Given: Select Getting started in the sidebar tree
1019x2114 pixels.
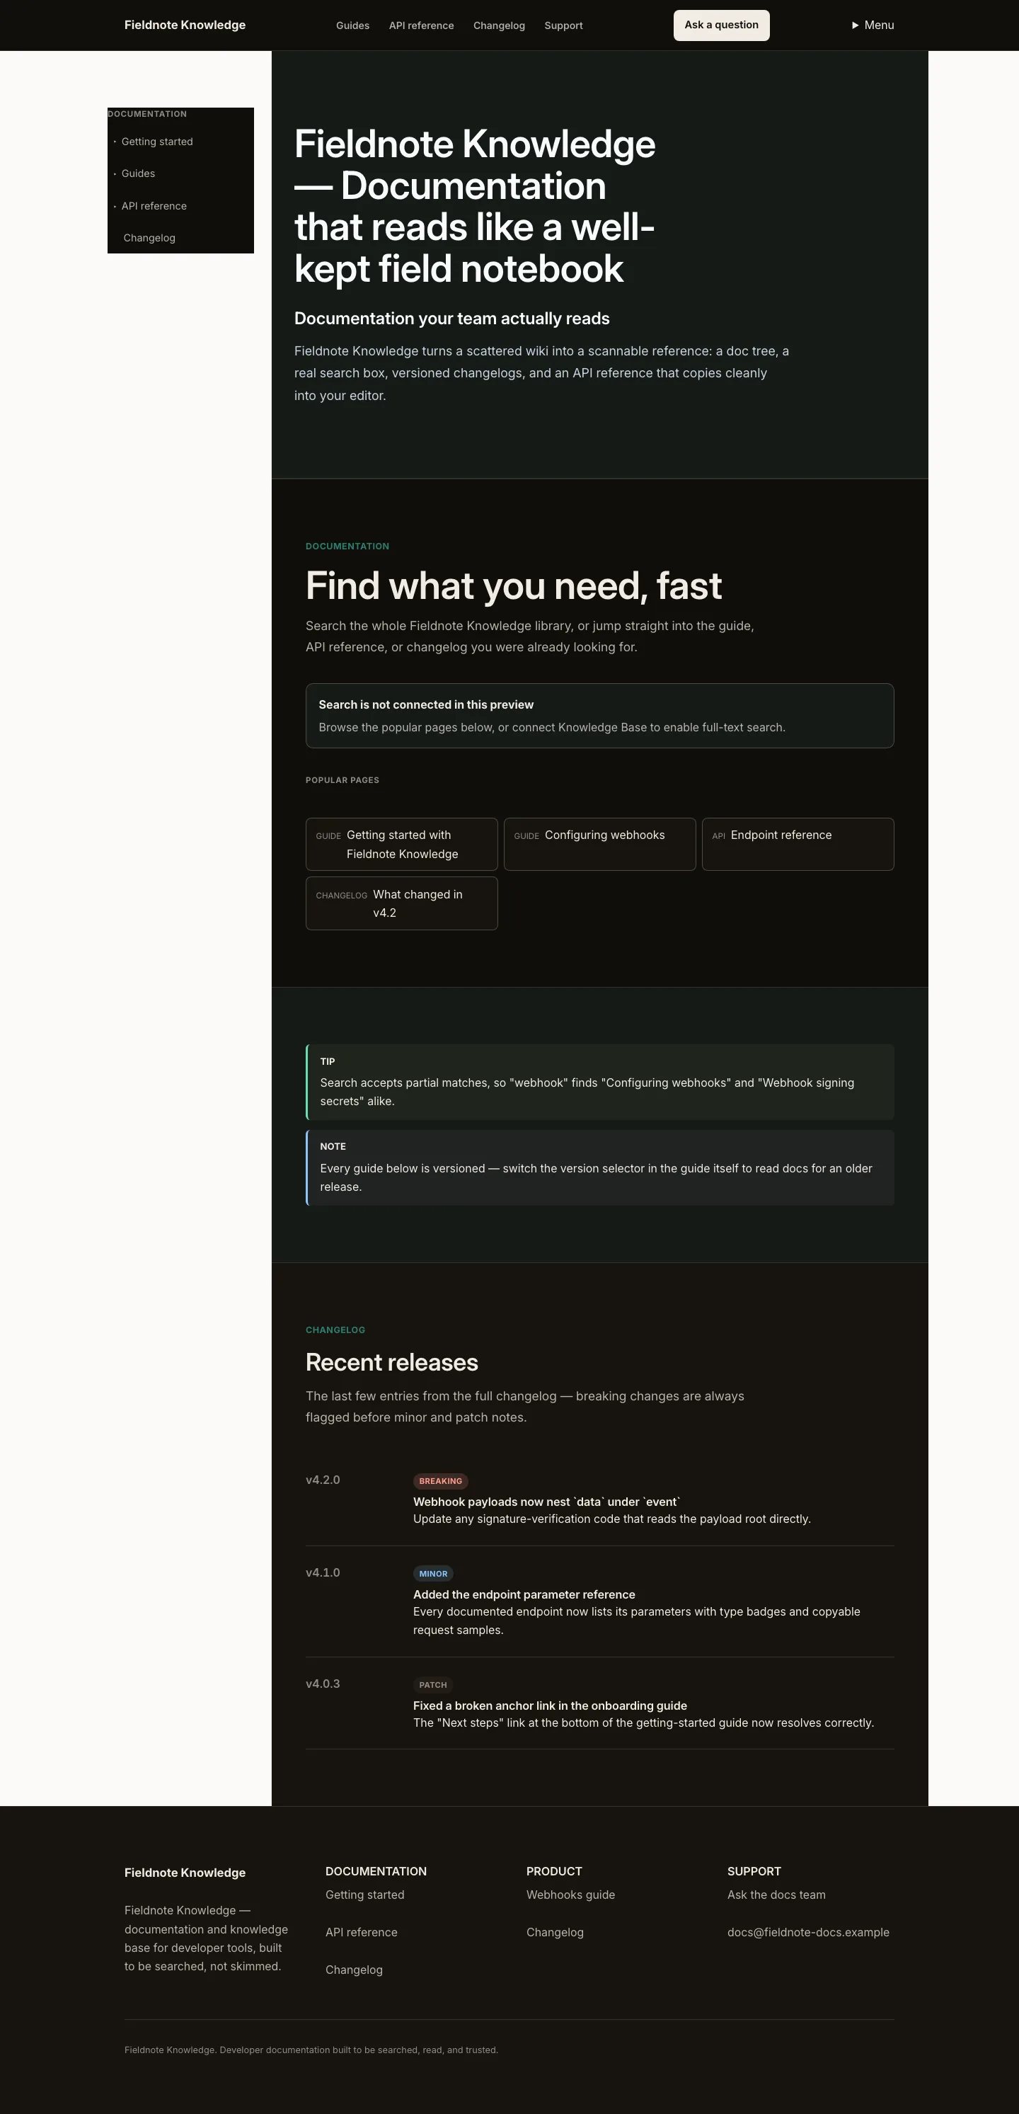Looking at the screenshot, I should (156, 142).
